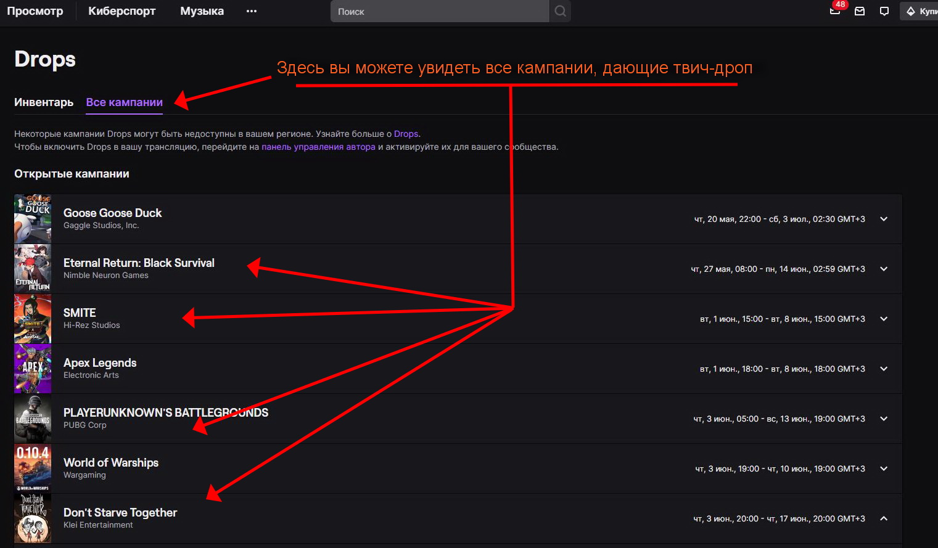Click the World of Warships date range
Image resolution: width=938 pixels, height=548 pixels.
coord(780,468)
